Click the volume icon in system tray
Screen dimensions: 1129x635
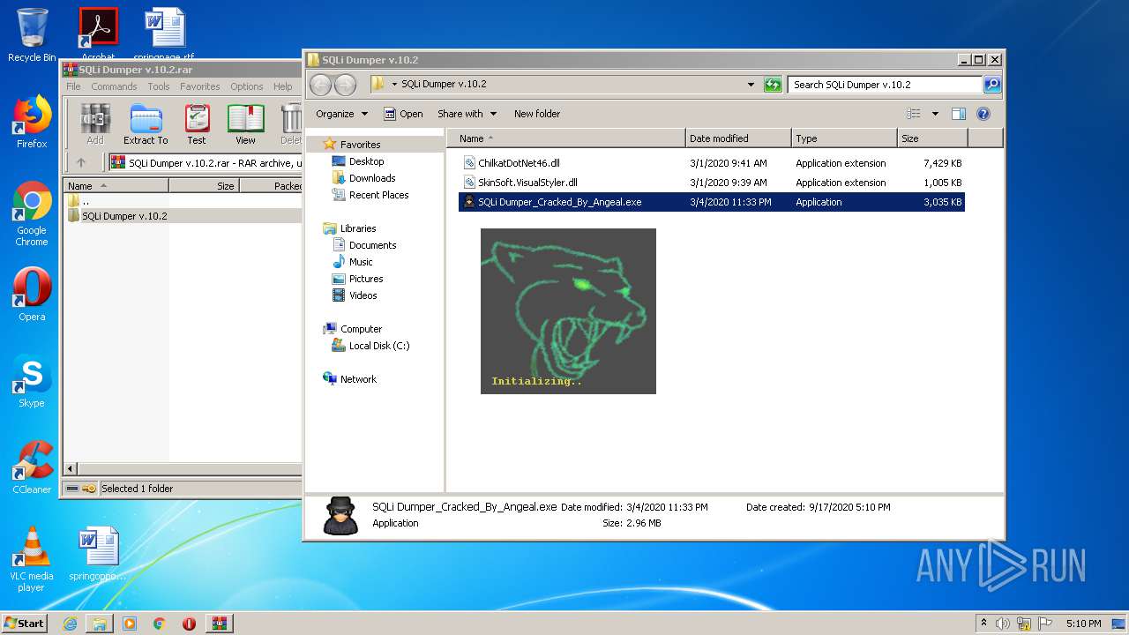(1003, 624)
